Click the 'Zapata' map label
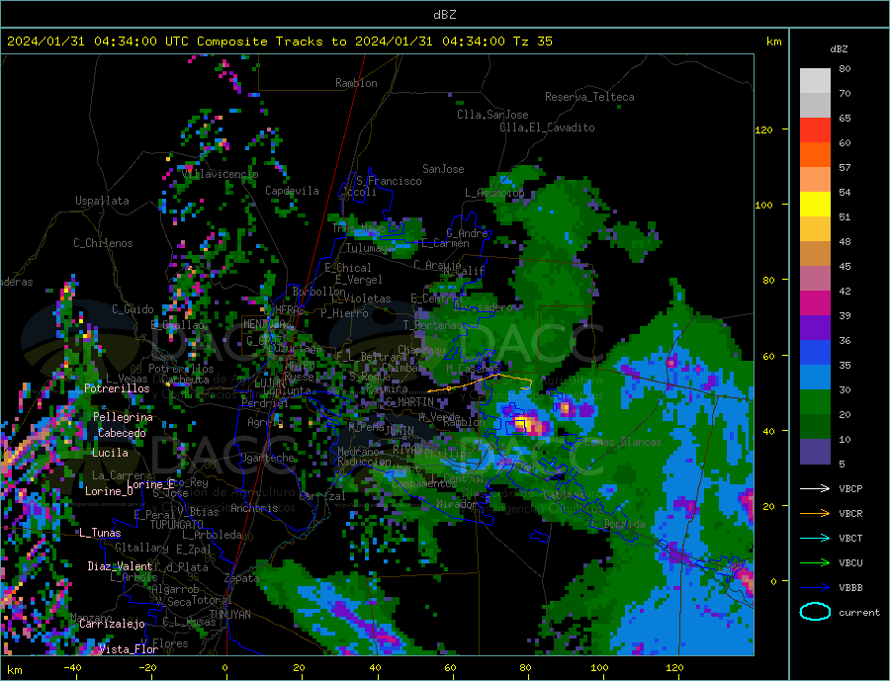The width and height of the screenshot is (890, 681). [242, 578]
